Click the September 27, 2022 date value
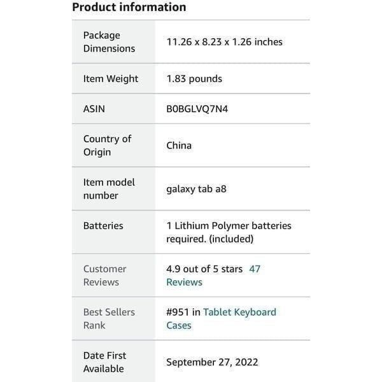 coord(212,362)
